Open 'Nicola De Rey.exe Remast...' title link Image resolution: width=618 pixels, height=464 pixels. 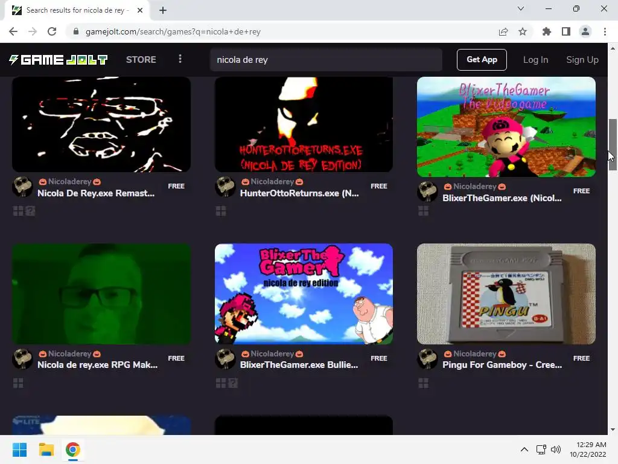tap(96, 193)
